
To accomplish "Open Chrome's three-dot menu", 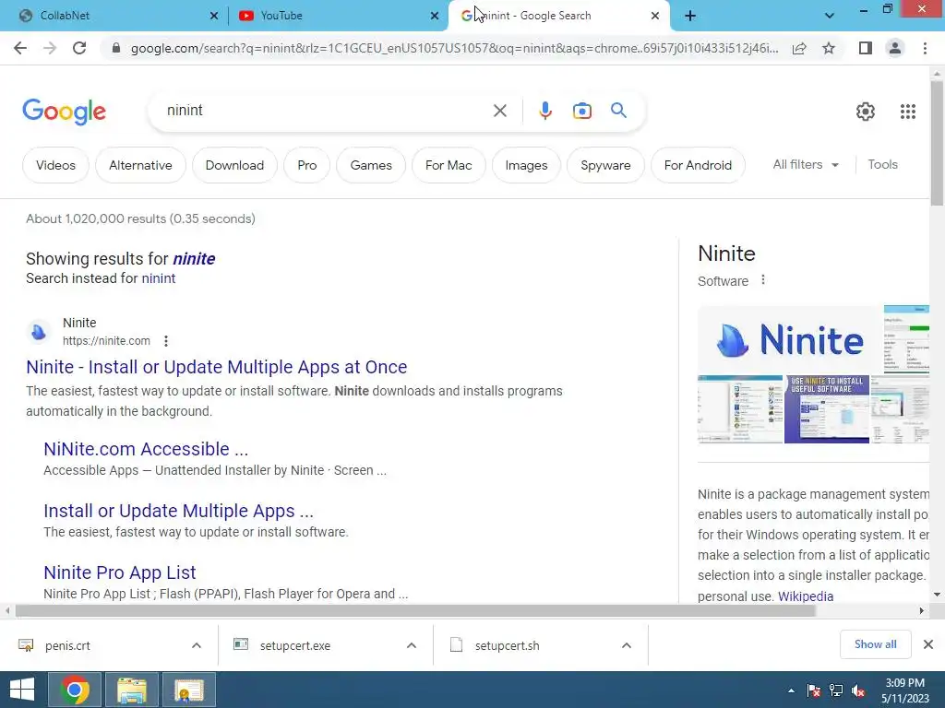I will (925, 48).
